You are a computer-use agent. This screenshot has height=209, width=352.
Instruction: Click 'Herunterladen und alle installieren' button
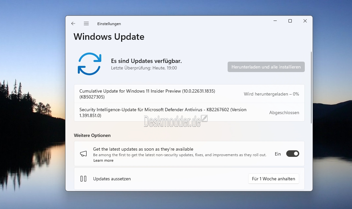(x=266, y=67)
